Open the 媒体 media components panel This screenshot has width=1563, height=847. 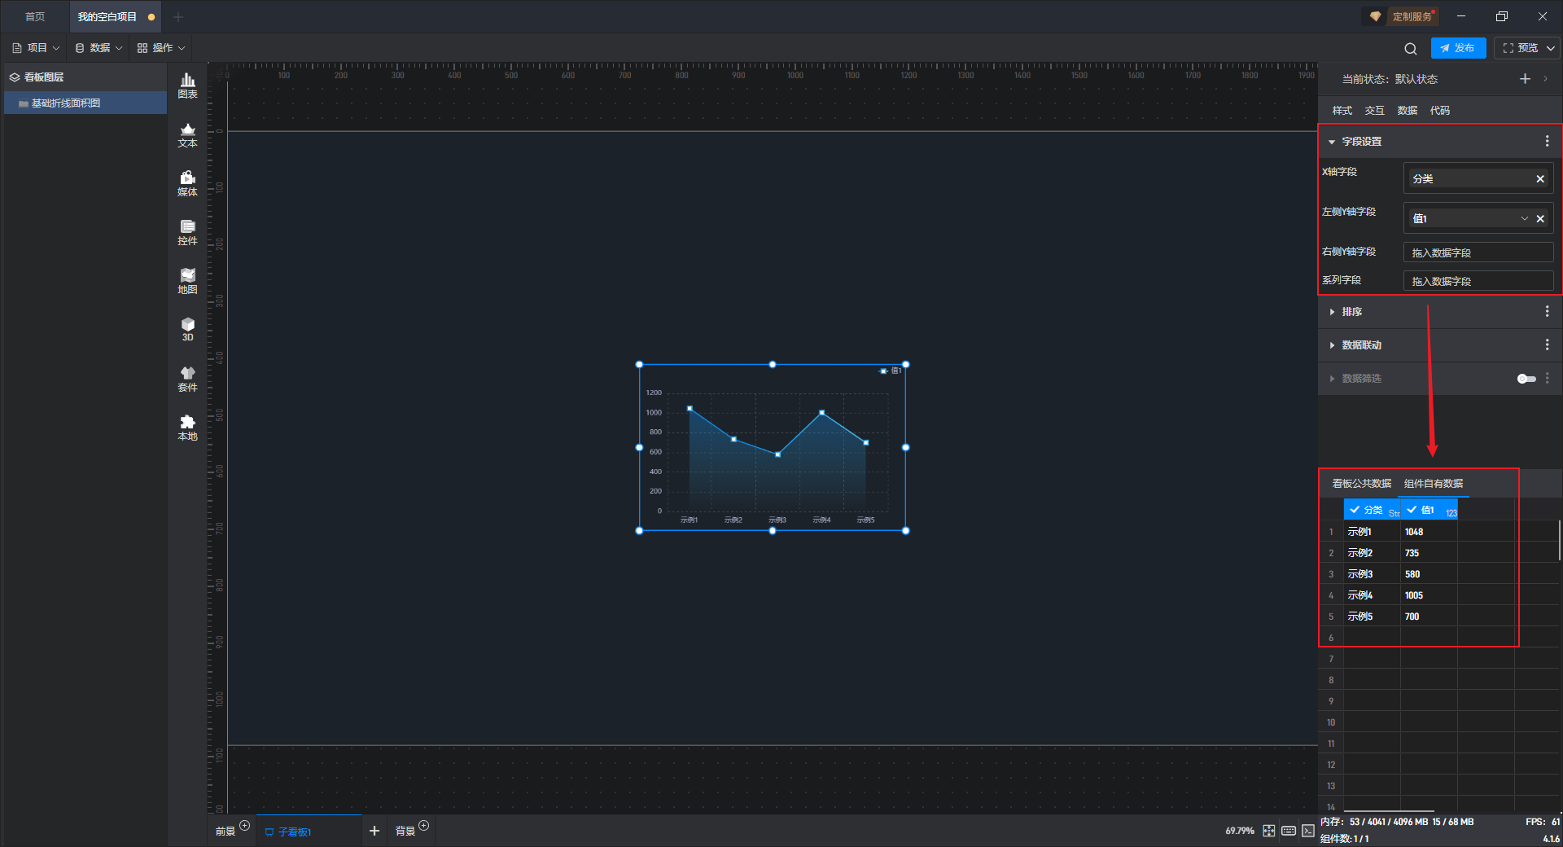tap(187, 183)
